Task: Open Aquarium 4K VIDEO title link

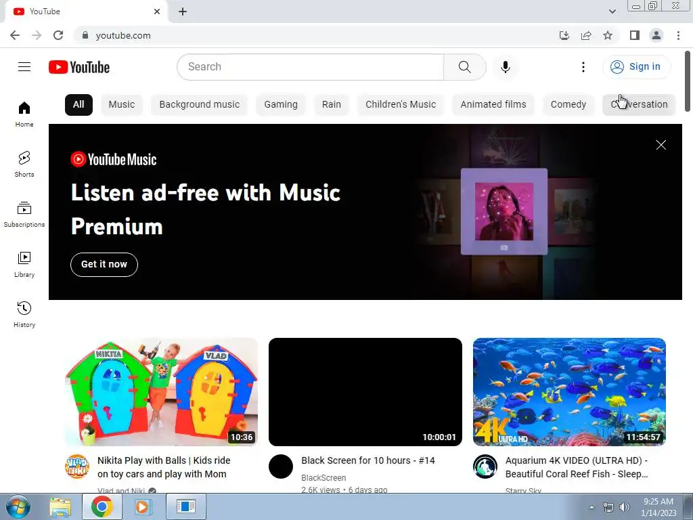Action: coord(577,467)
